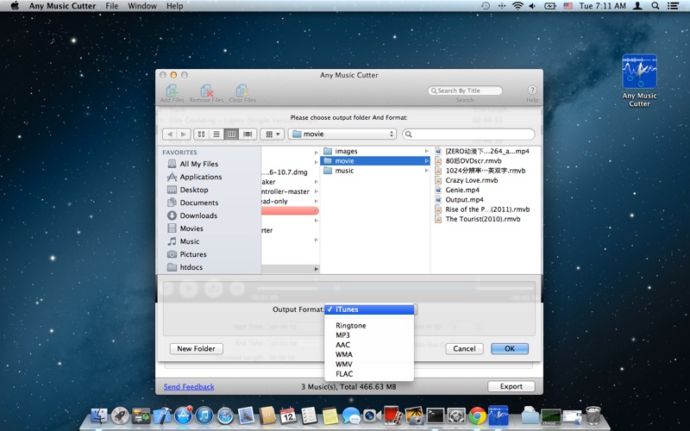Open the Help menu in the menu bar

point(175,6)
